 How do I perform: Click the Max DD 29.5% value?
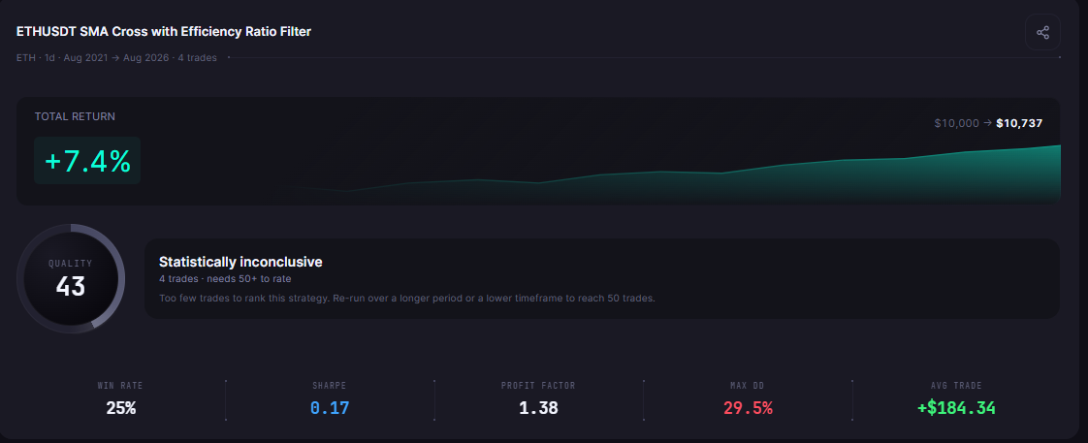tap(748, 408)
